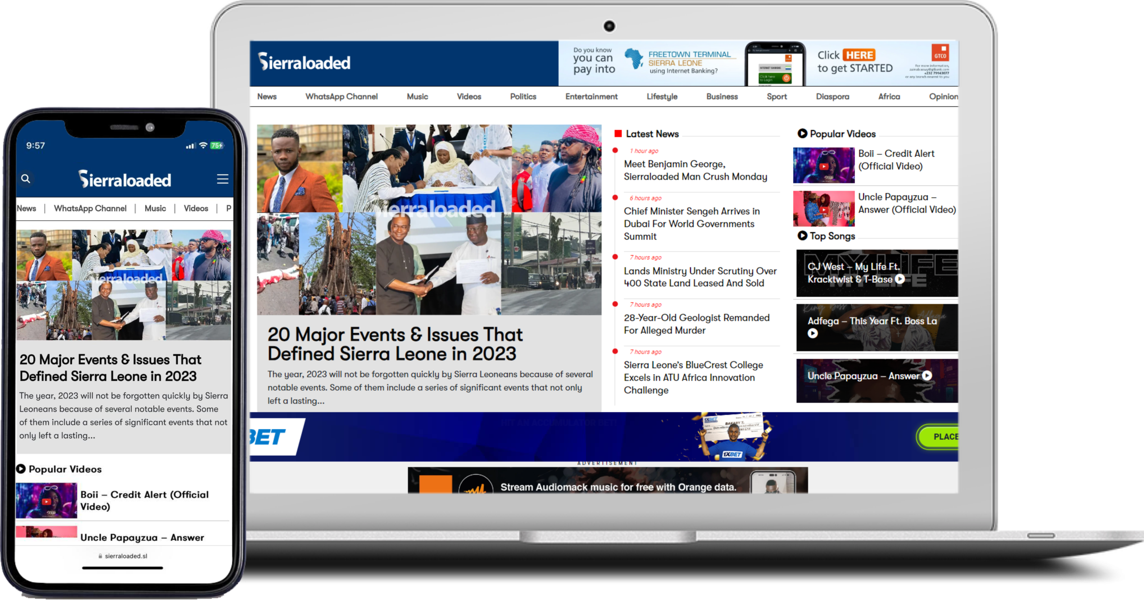Click the 1XBET banner advertisement

604,437
